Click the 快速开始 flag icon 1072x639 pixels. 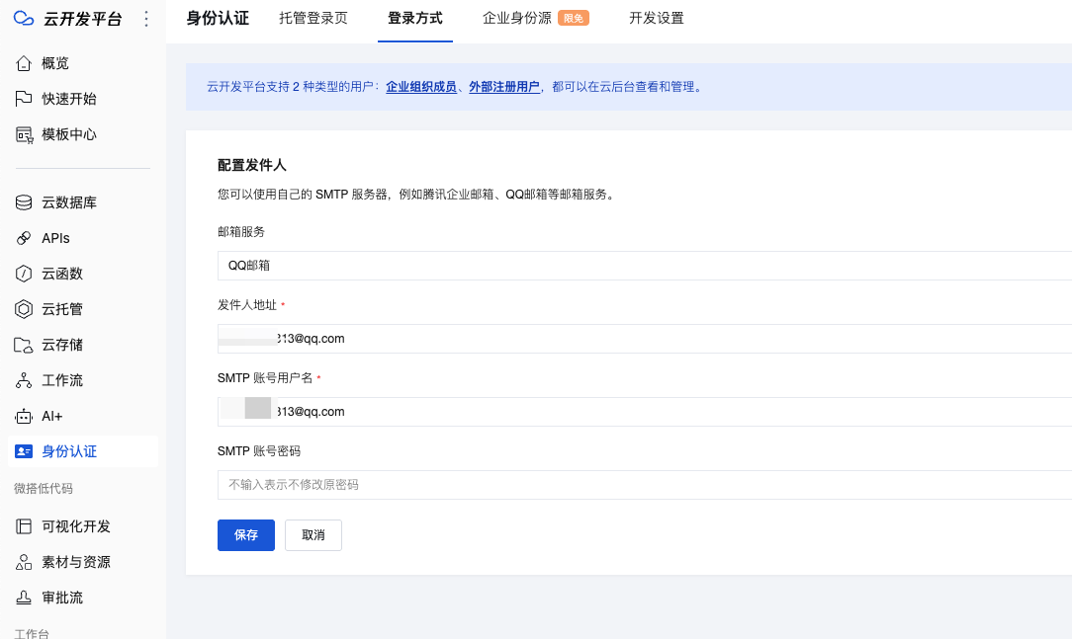coord(25,99)
